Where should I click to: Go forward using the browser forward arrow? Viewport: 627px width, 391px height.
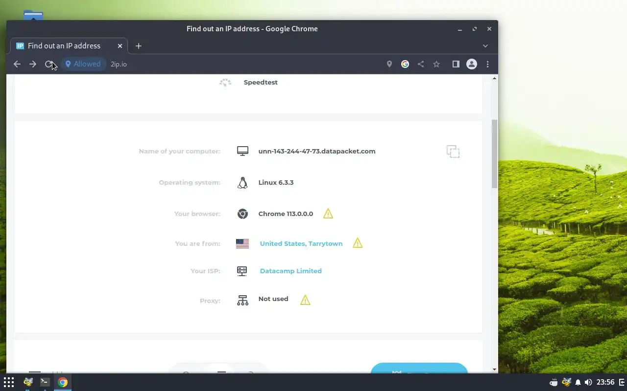coord(33,64)
